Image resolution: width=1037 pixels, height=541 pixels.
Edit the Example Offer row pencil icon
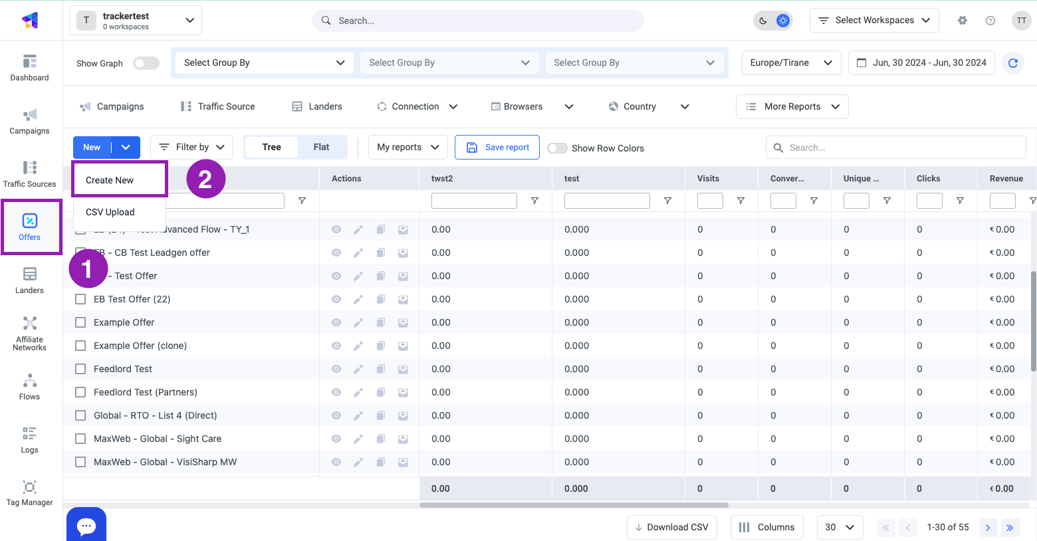click(358, 322)
